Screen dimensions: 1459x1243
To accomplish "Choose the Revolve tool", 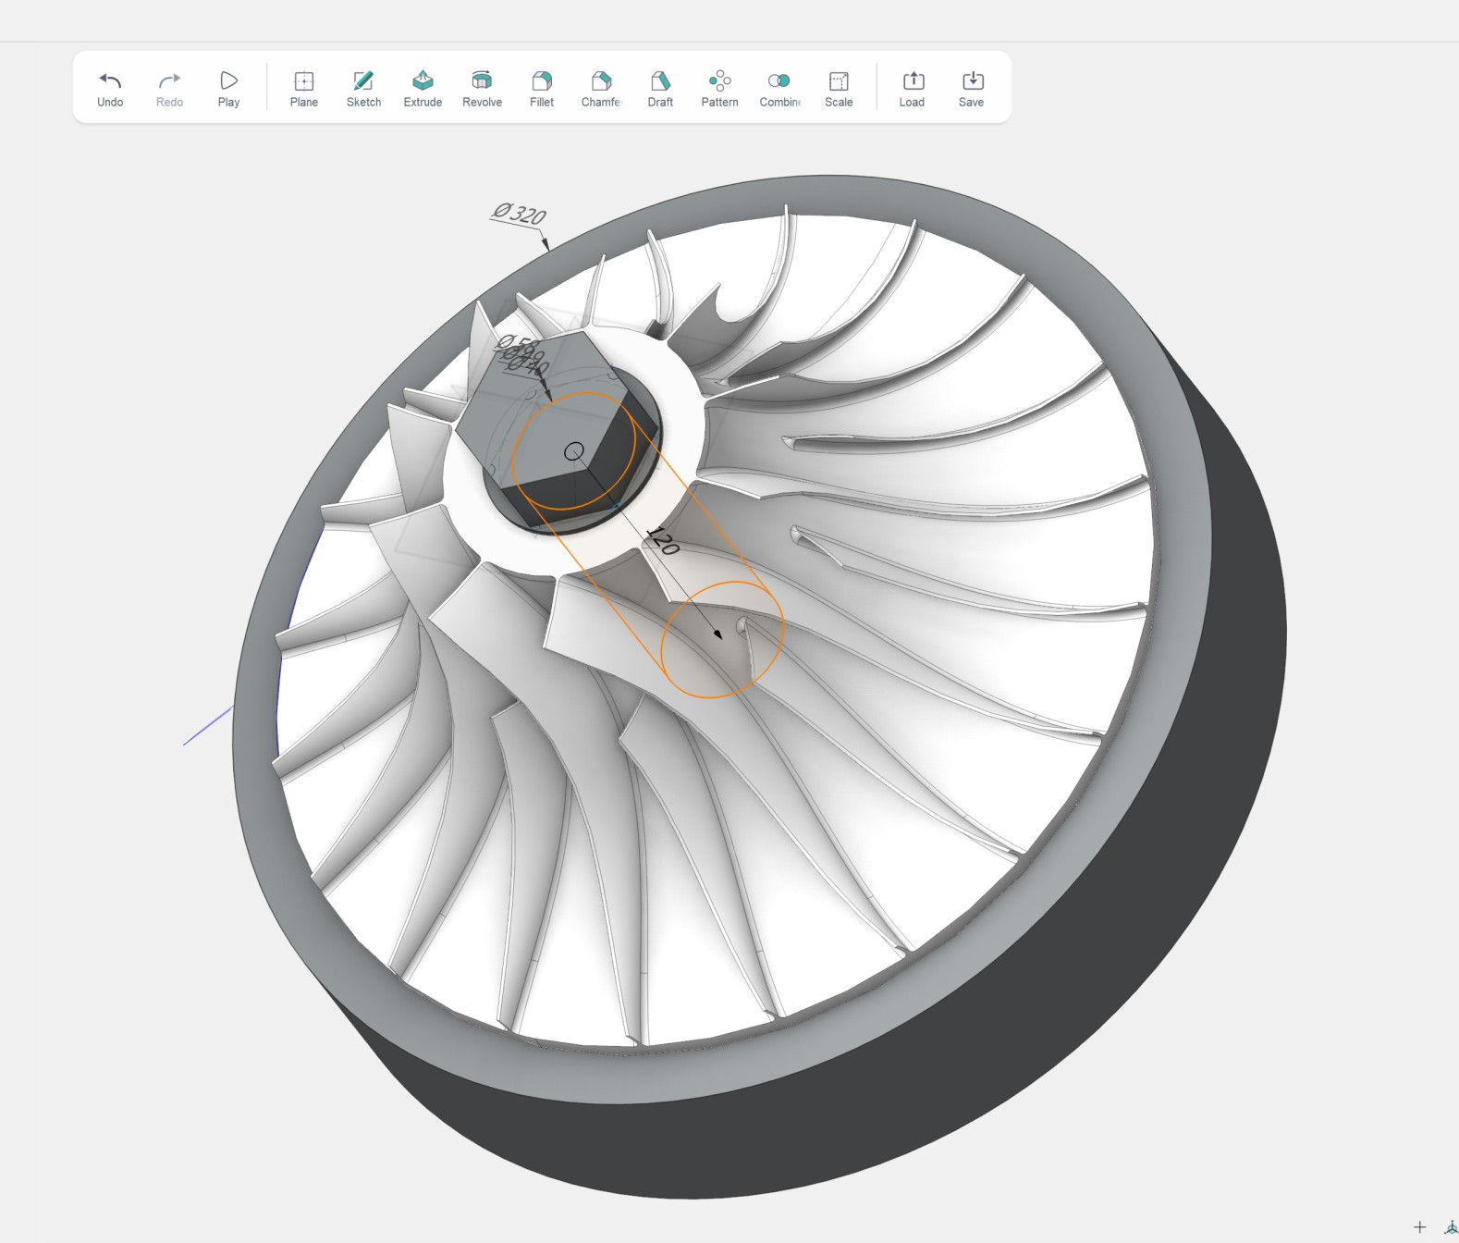I will (x=482, y=89).
